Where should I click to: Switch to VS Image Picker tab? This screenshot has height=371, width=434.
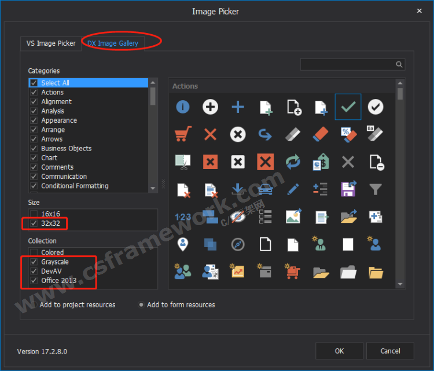click(51, 43)
